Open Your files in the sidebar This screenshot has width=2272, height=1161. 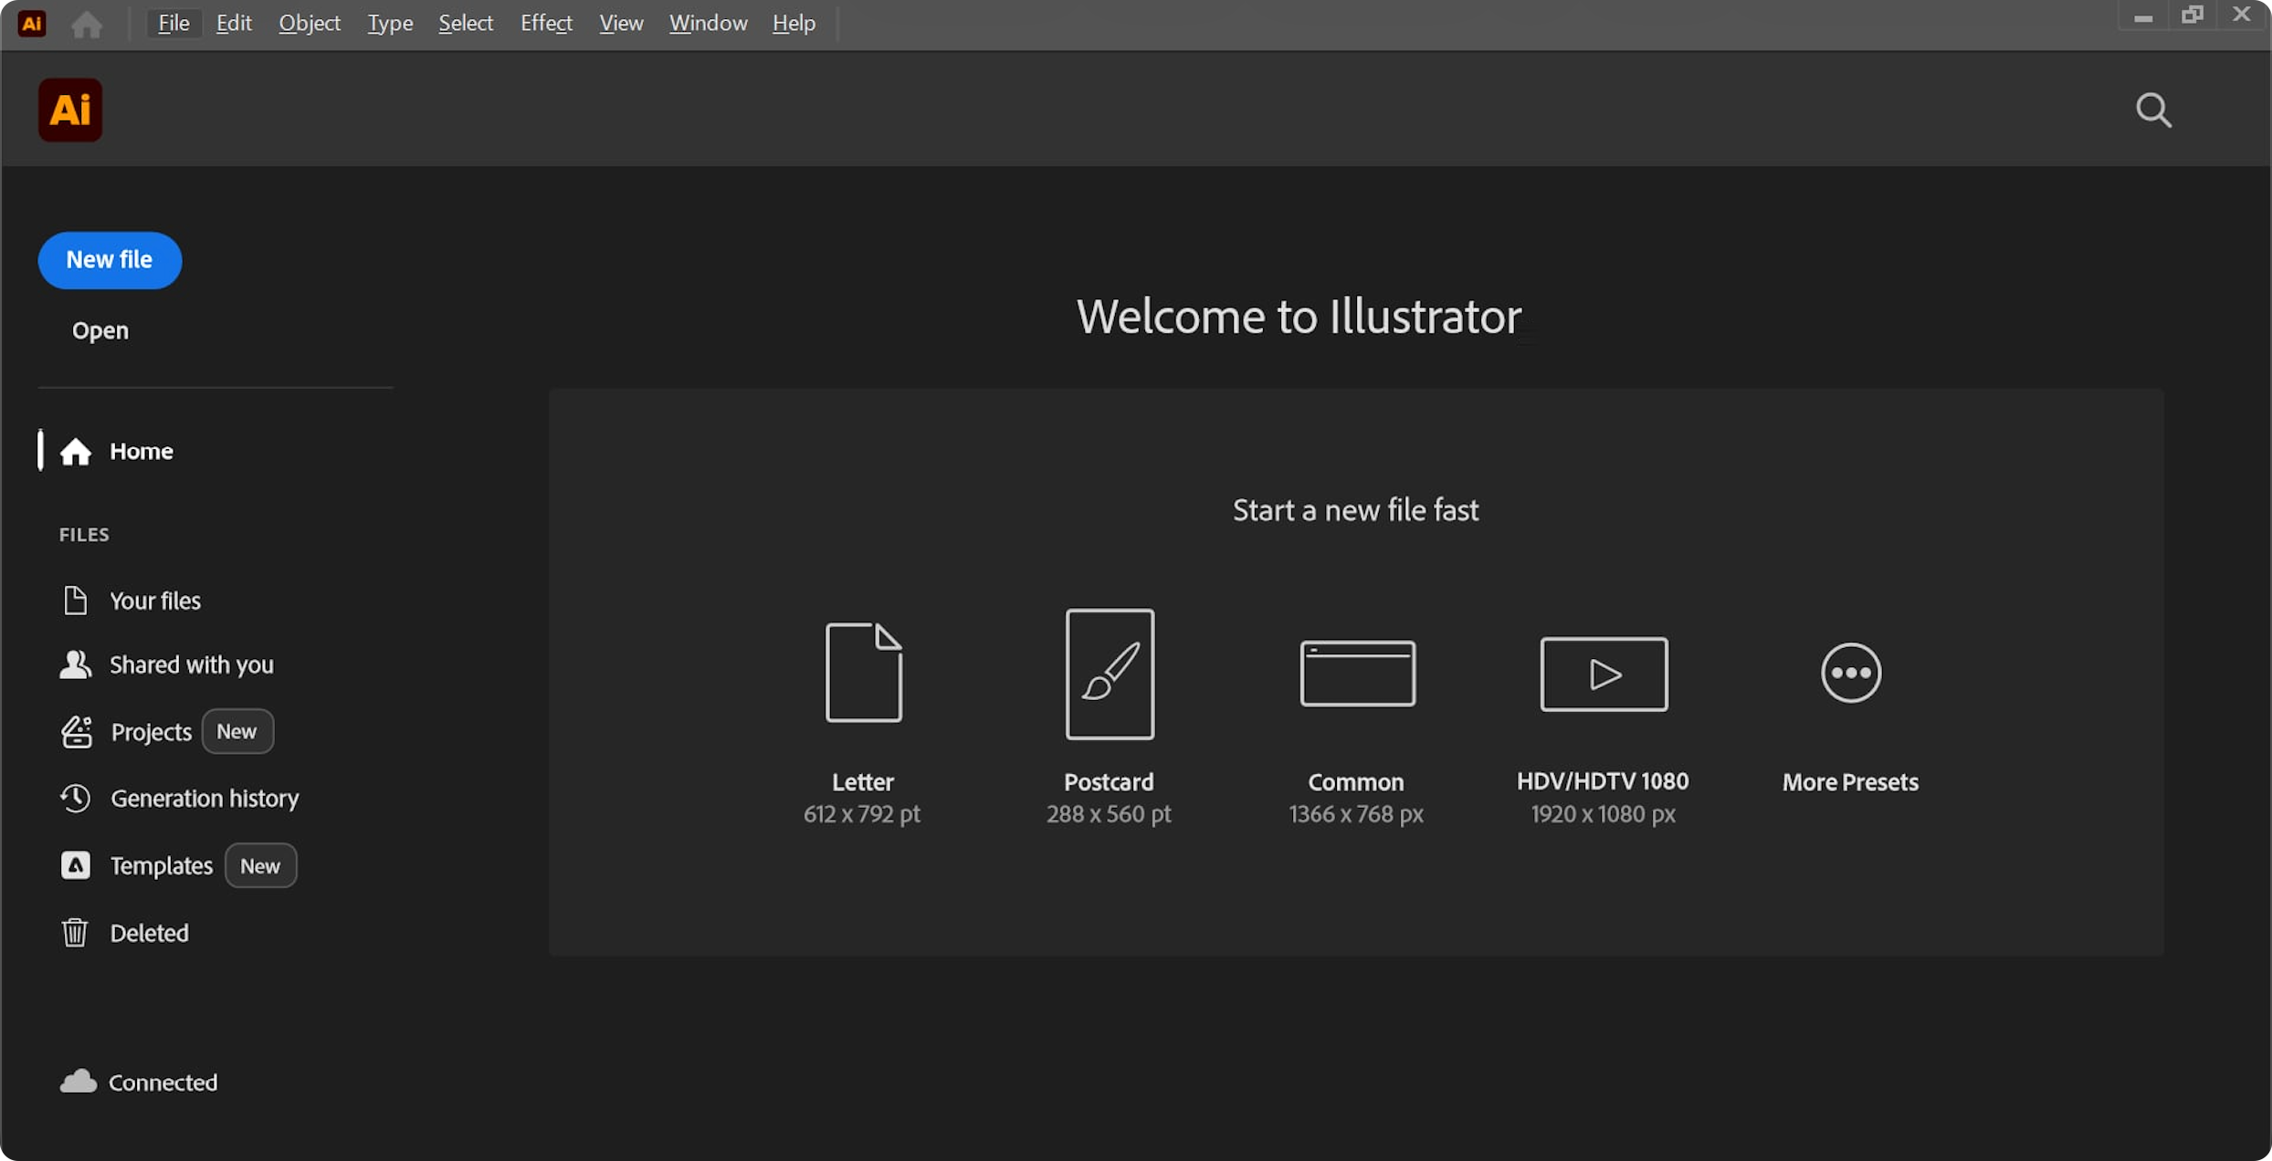coord(155,600)
